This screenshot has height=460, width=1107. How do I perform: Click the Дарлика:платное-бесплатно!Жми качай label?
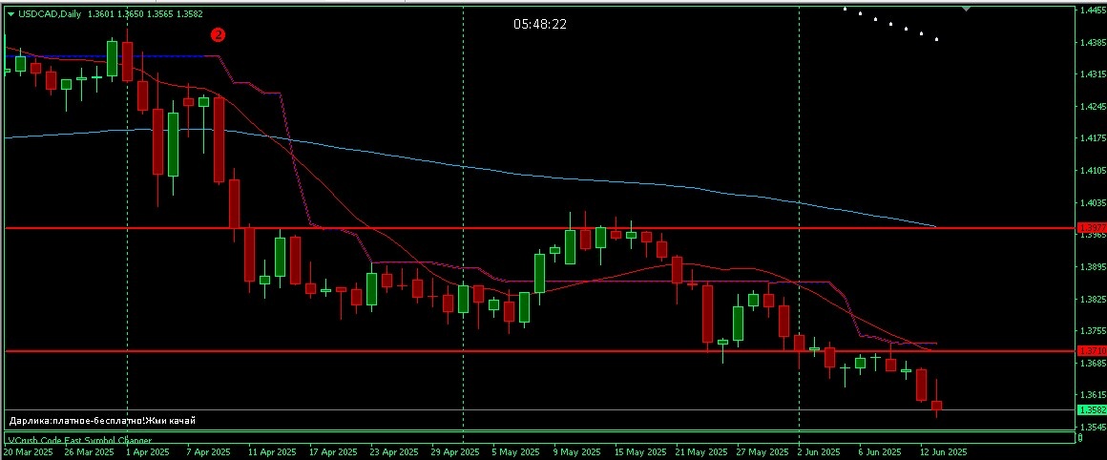102,421
